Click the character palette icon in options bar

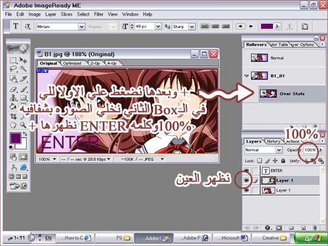click(x=305, y=26)
